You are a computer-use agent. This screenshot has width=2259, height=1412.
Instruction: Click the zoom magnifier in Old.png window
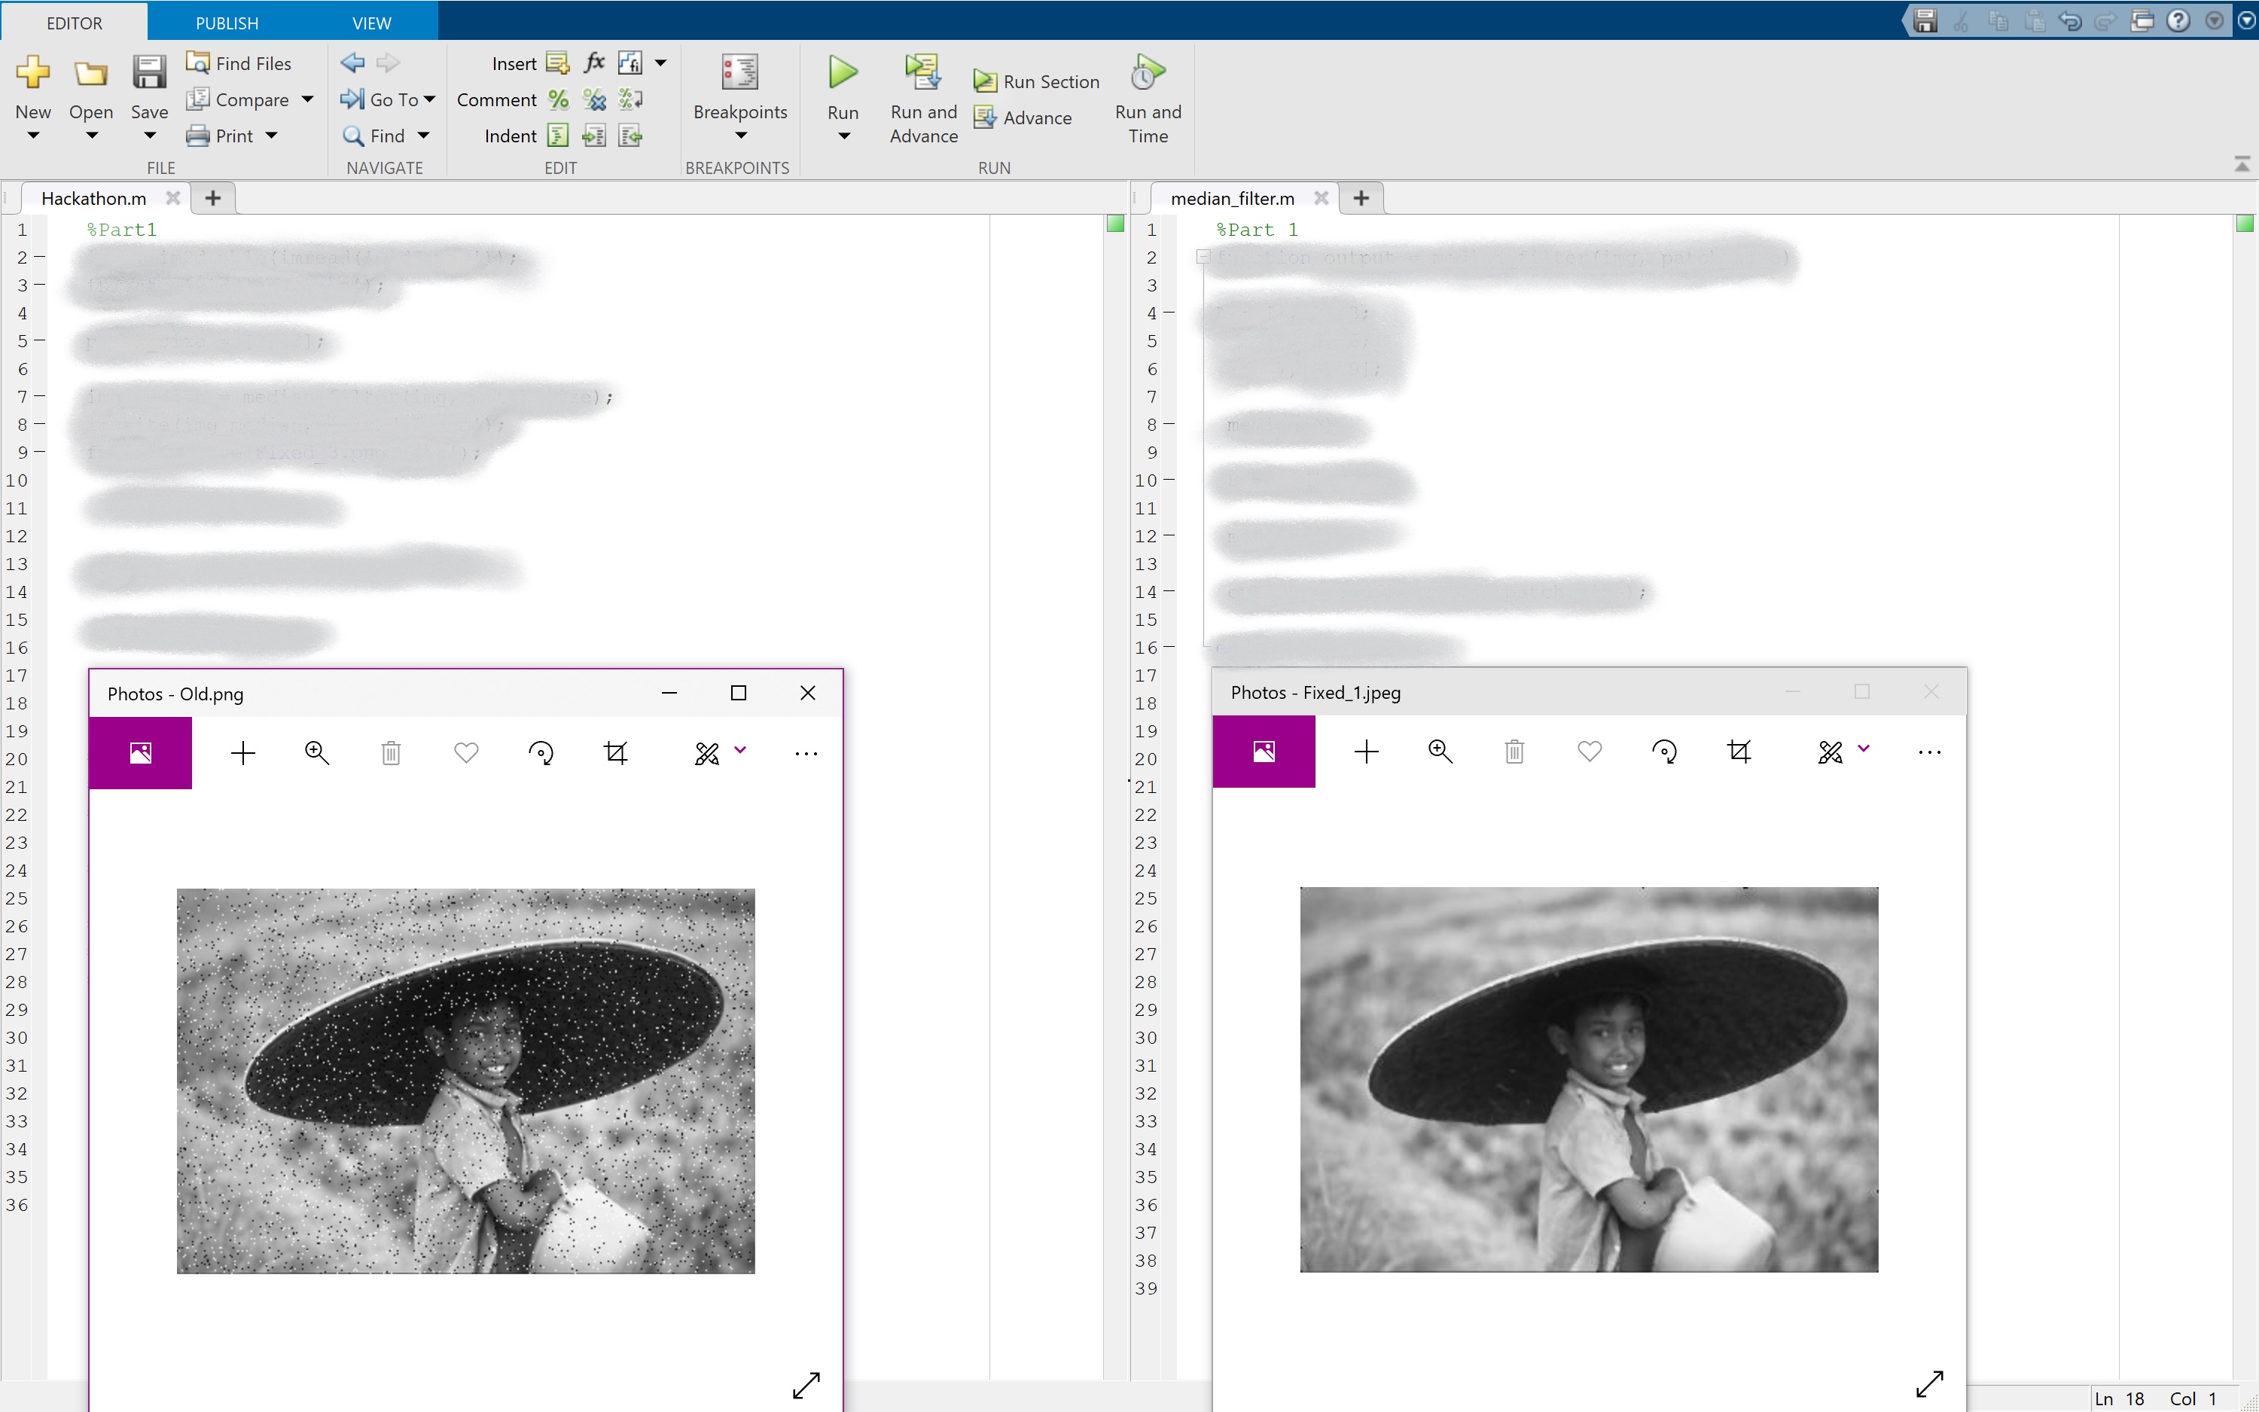tap(316, 753)
